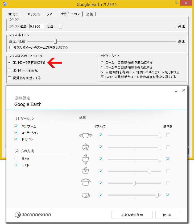The image size is (194, 224).
Task: Enable マウス ホイールのズーム方向を反転する checkbox
Action: click(11, 47)
